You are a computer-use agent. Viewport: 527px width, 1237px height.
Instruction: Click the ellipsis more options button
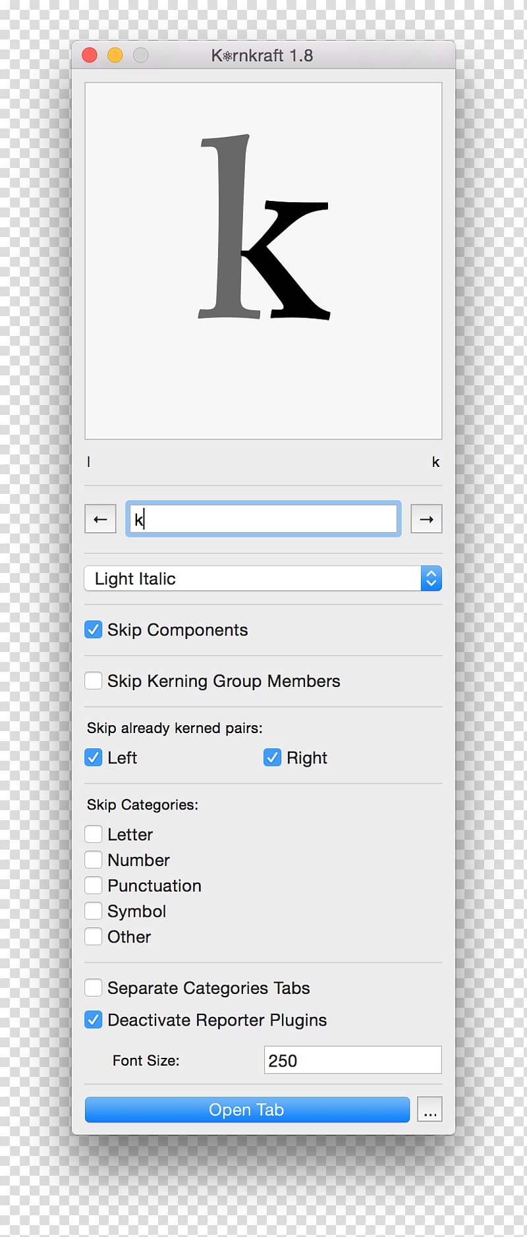coord(430,1109)
